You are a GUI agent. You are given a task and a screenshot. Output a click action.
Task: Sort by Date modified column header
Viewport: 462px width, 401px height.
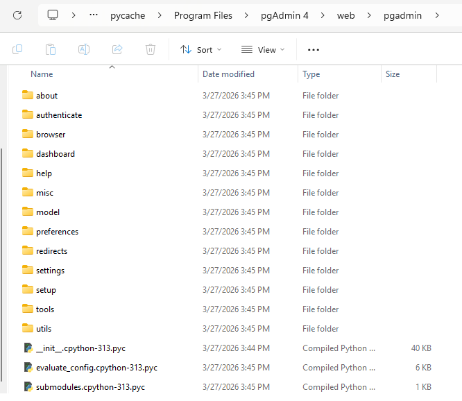[x=228, y=74]
